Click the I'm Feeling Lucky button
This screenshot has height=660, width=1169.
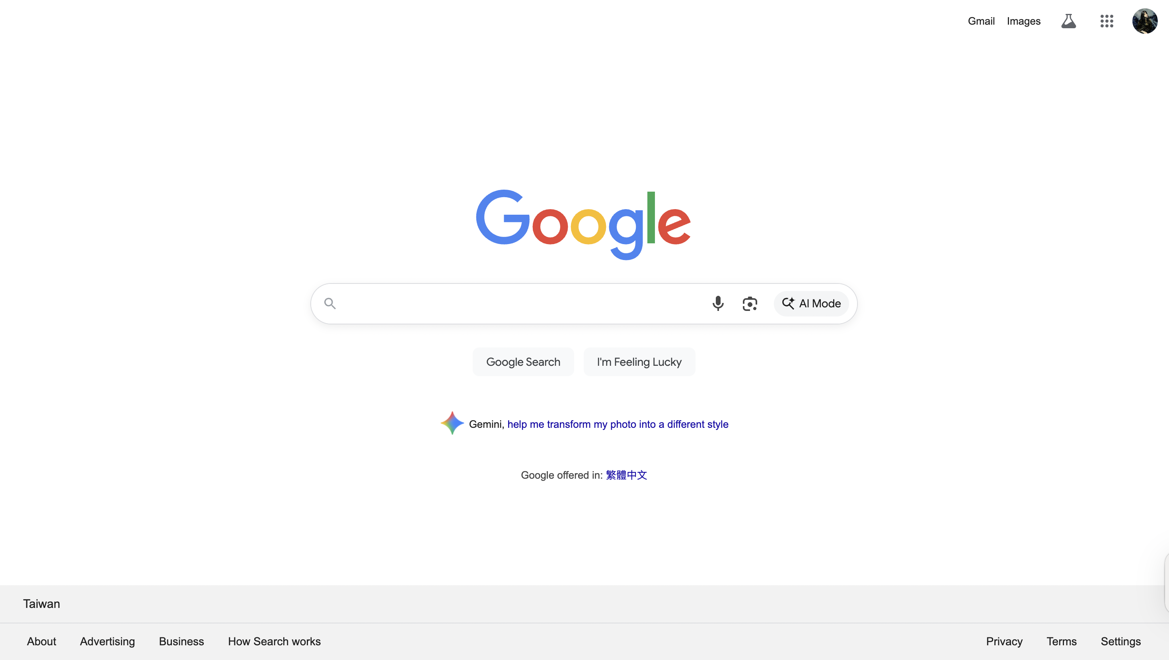coord(639,362)
